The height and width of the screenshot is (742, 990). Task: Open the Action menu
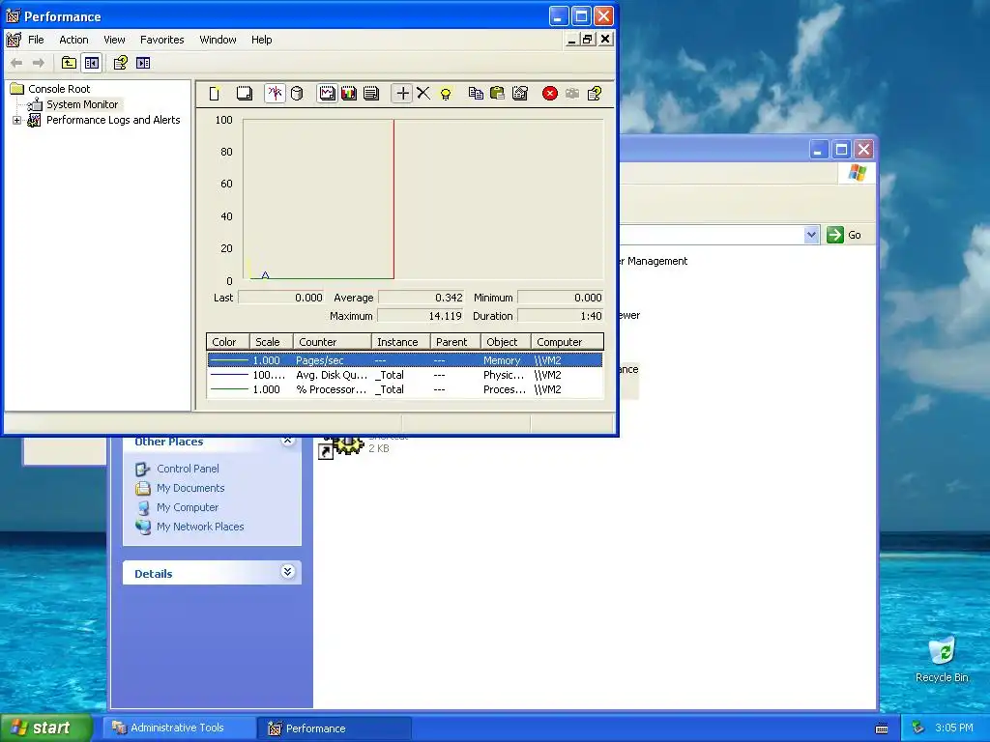pyautogui.click(x=73, y=40)
